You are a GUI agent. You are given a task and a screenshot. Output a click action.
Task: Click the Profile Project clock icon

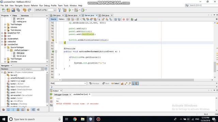pyautogui.click(x=83, y=10)
